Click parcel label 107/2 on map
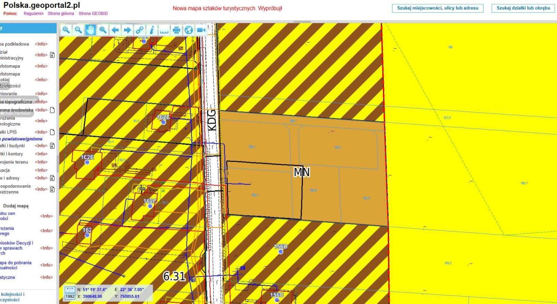This screenshot has height=304, width=557. (447, 118)
